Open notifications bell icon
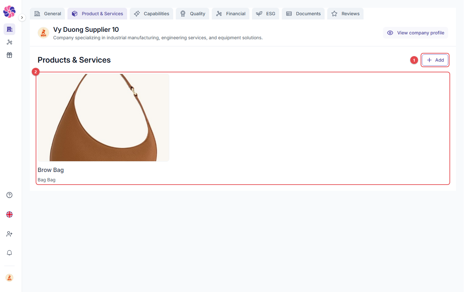467x292 pixels. (9, 253)
